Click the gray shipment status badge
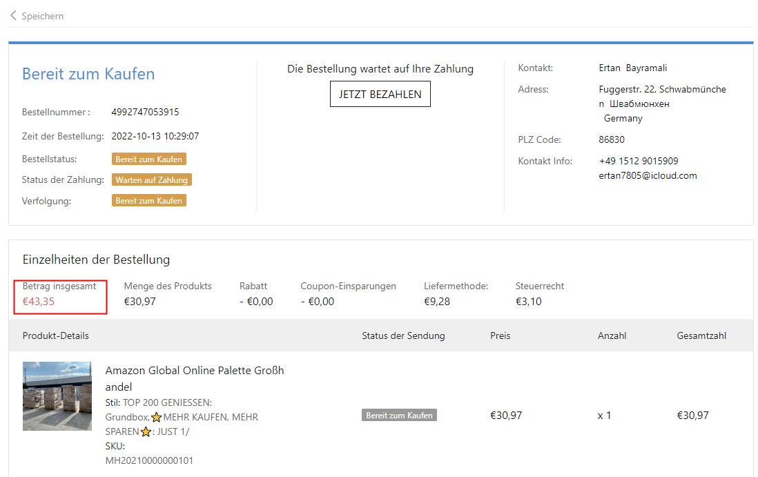Image resolution: width=758 pixels, height=477 pixels. pyautogui.click(x=399, y=416)
